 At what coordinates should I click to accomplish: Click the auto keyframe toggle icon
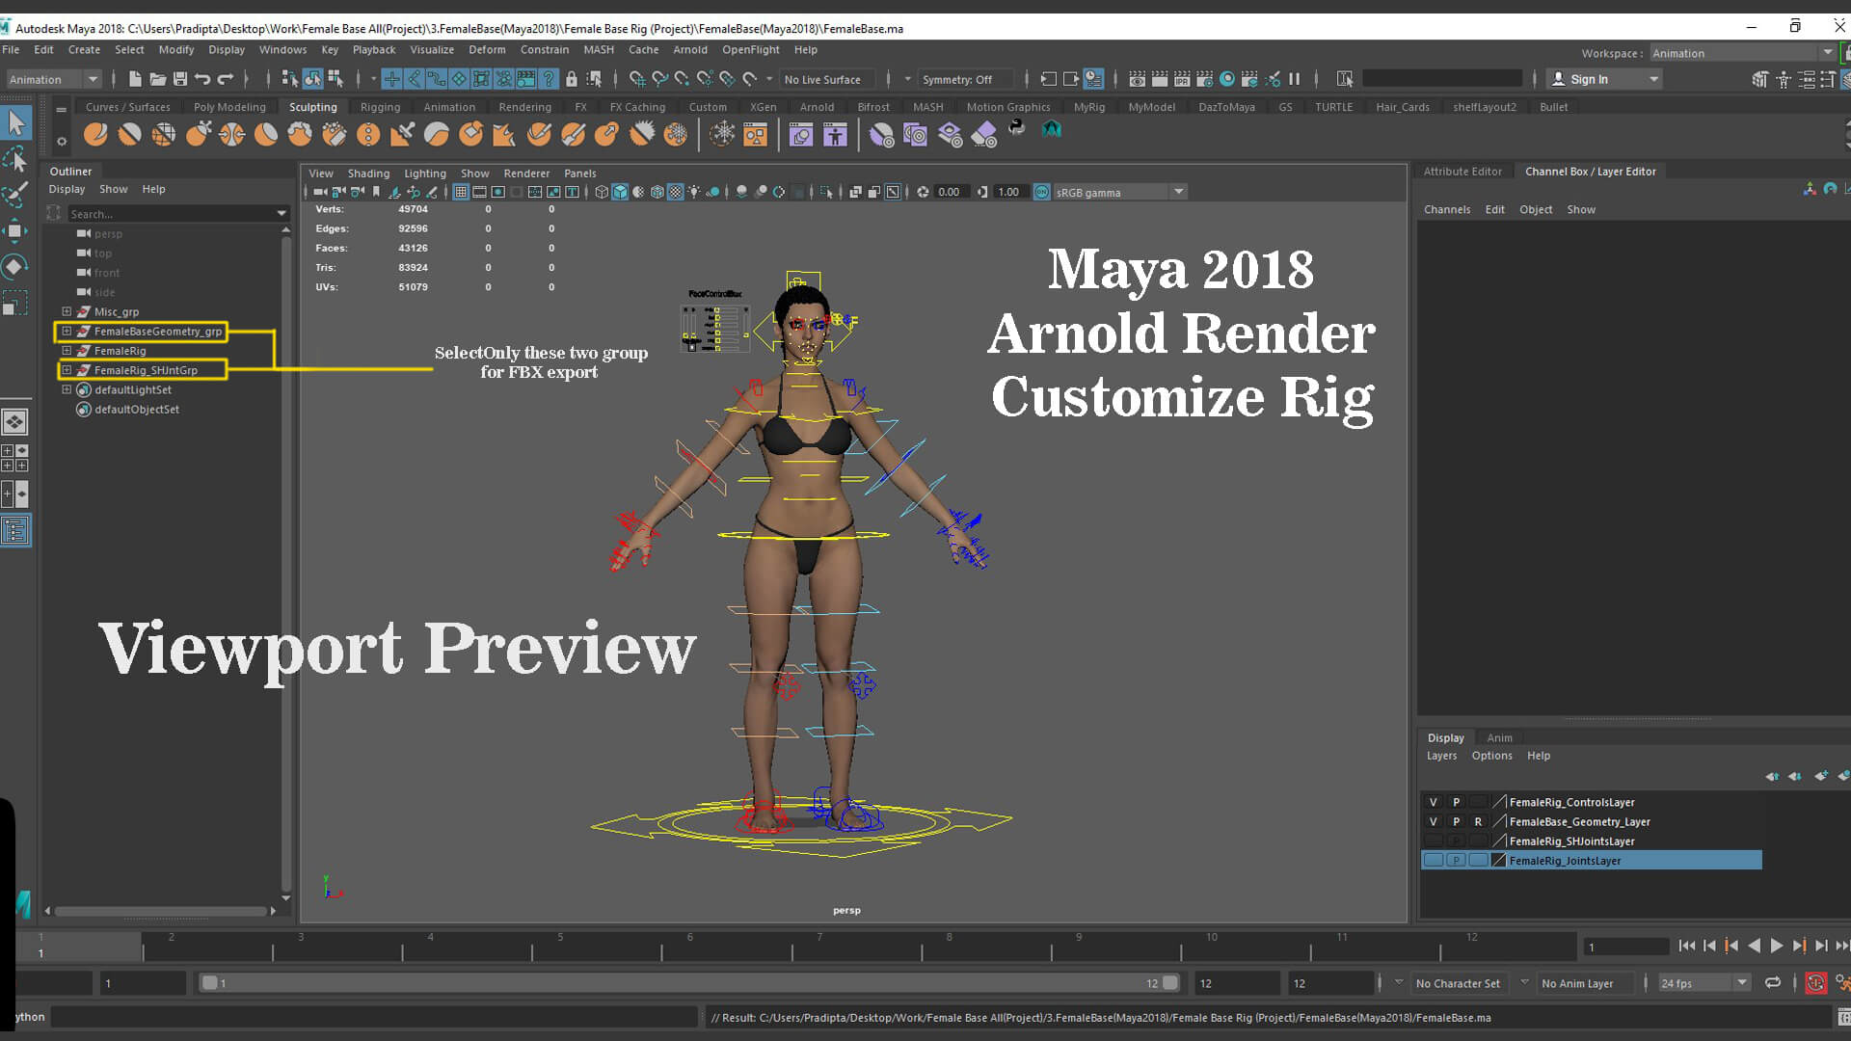tap(1816, 983)
